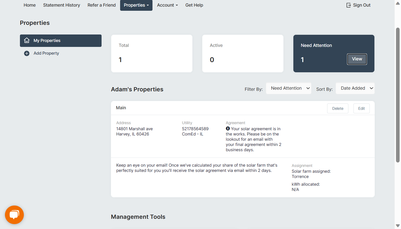Click utility number 52178564589

pos(195,129)
